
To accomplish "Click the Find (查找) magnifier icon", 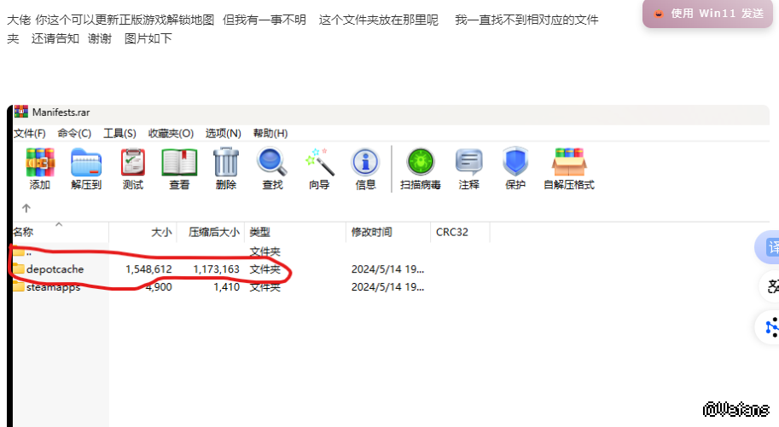I will pyautogui.click(x=272, y=162).
